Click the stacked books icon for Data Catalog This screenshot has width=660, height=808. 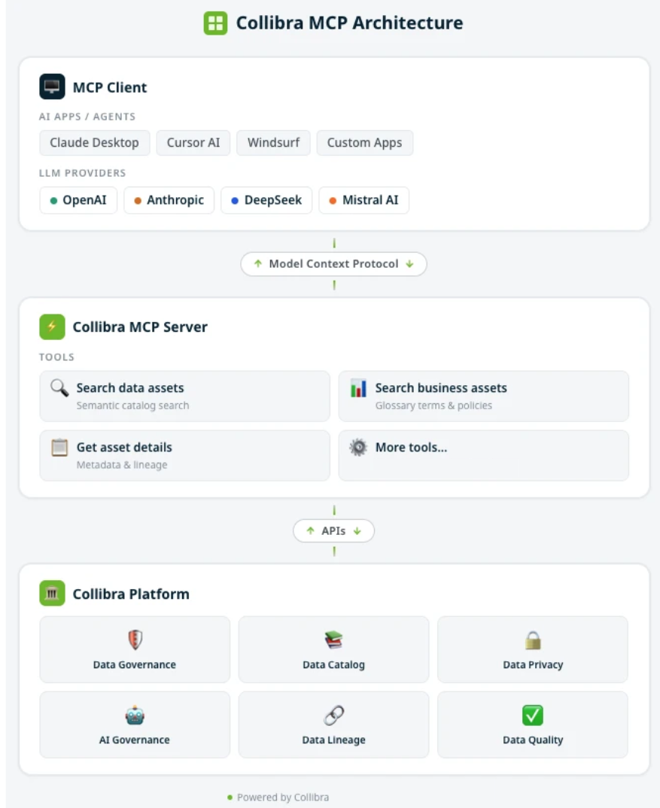[x=333, y=639]
